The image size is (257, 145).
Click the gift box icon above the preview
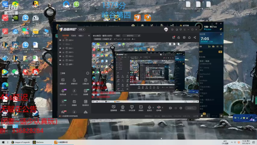point(173,37)
